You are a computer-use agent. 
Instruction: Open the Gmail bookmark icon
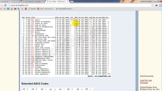click(x=5, y=9)
